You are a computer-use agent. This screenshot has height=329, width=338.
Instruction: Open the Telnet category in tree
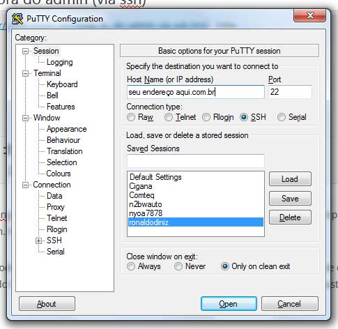pyautogui.click(x=57, y=218)
